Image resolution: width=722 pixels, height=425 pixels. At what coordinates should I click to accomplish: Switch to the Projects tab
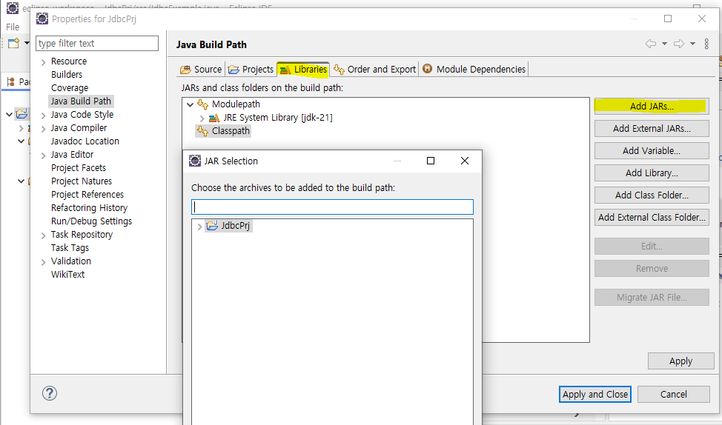click(251, 70)
